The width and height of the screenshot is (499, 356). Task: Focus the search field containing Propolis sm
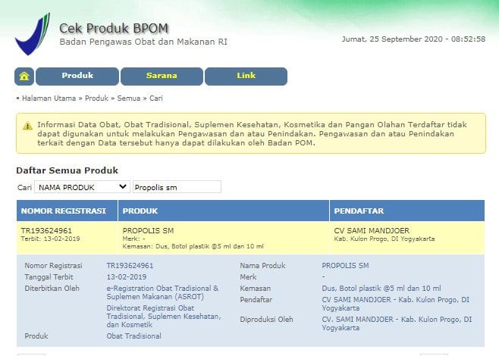[x=177, y=187]
